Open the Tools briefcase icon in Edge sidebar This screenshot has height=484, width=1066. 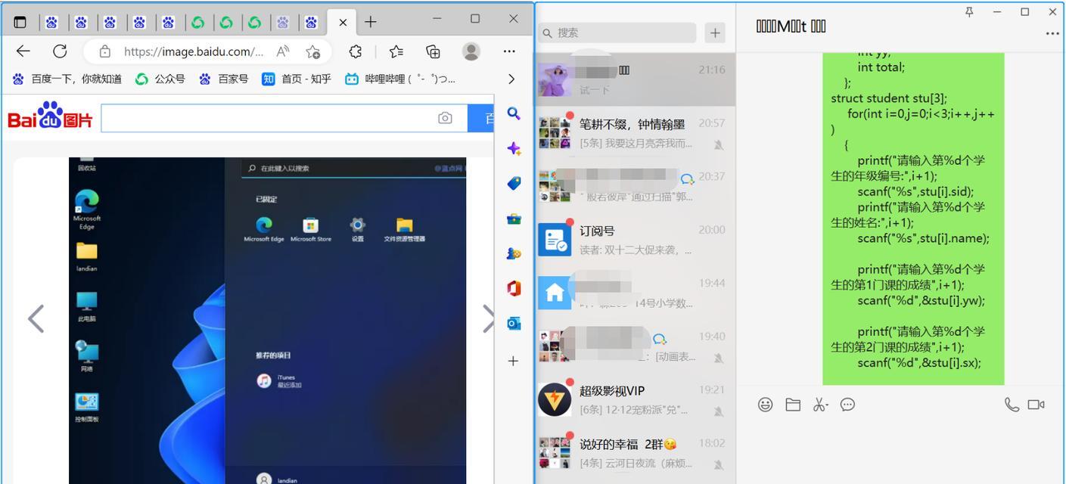[514, 219]
